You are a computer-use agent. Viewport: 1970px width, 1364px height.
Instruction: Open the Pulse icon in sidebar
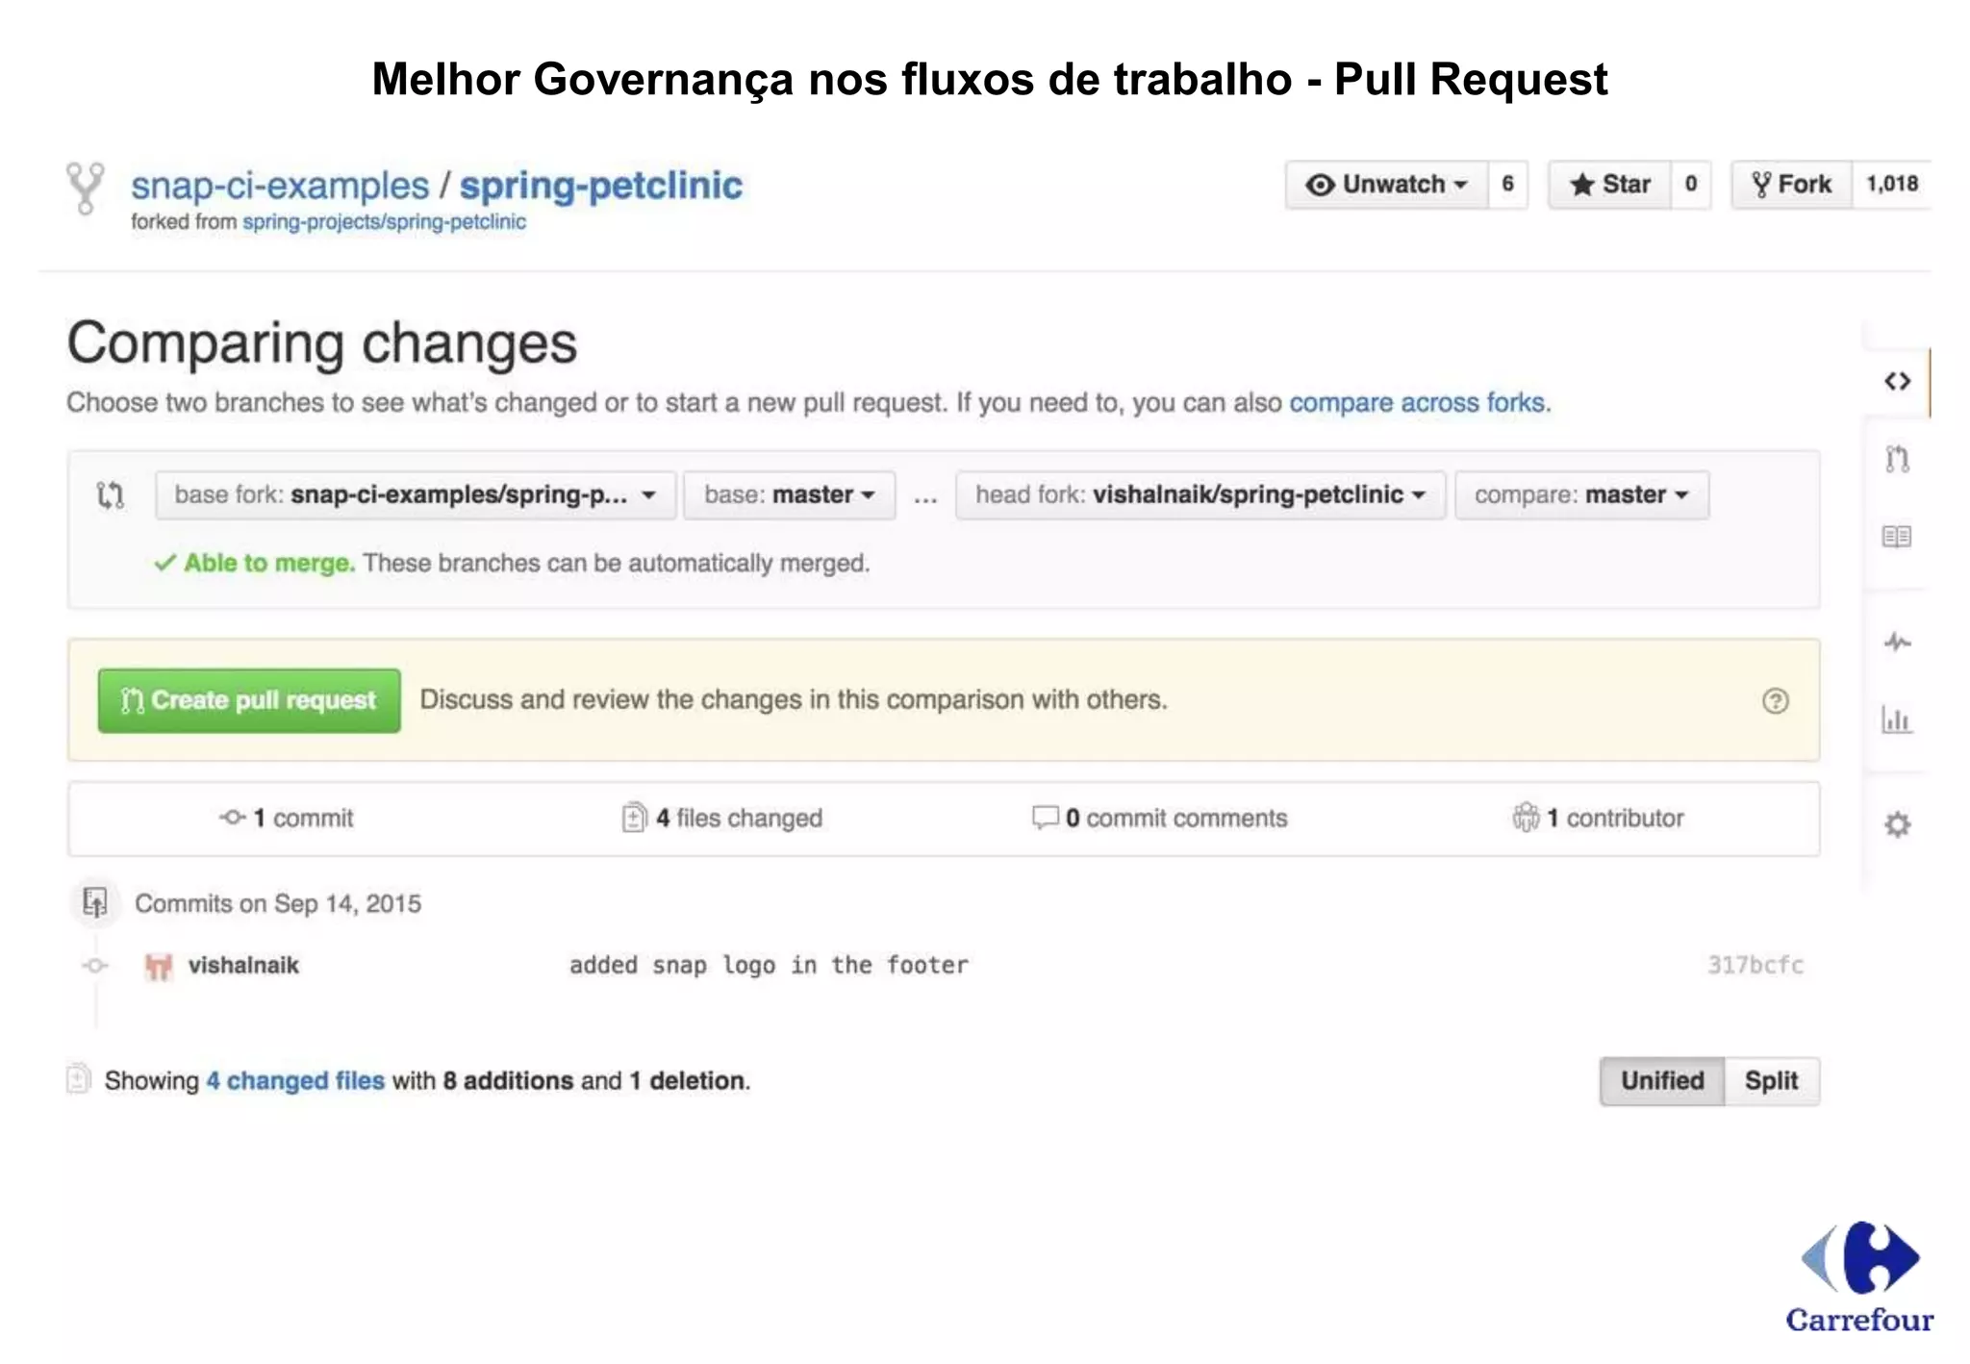(1897, 642)
